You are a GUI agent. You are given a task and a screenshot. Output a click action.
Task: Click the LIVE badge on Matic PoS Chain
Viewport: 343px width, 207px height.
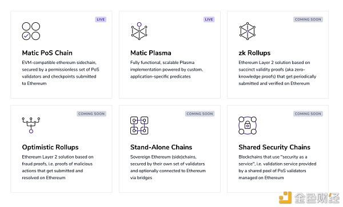pyautogui.click(x=101, y=19)
